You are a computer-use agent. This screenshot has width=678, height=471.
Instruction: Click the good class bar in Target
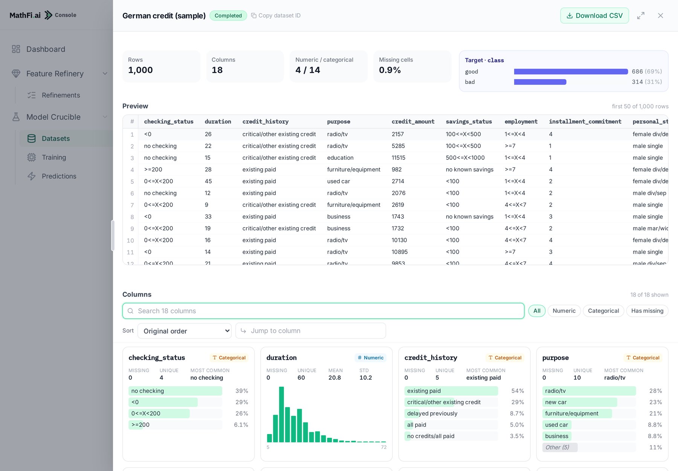coord(571,72)
